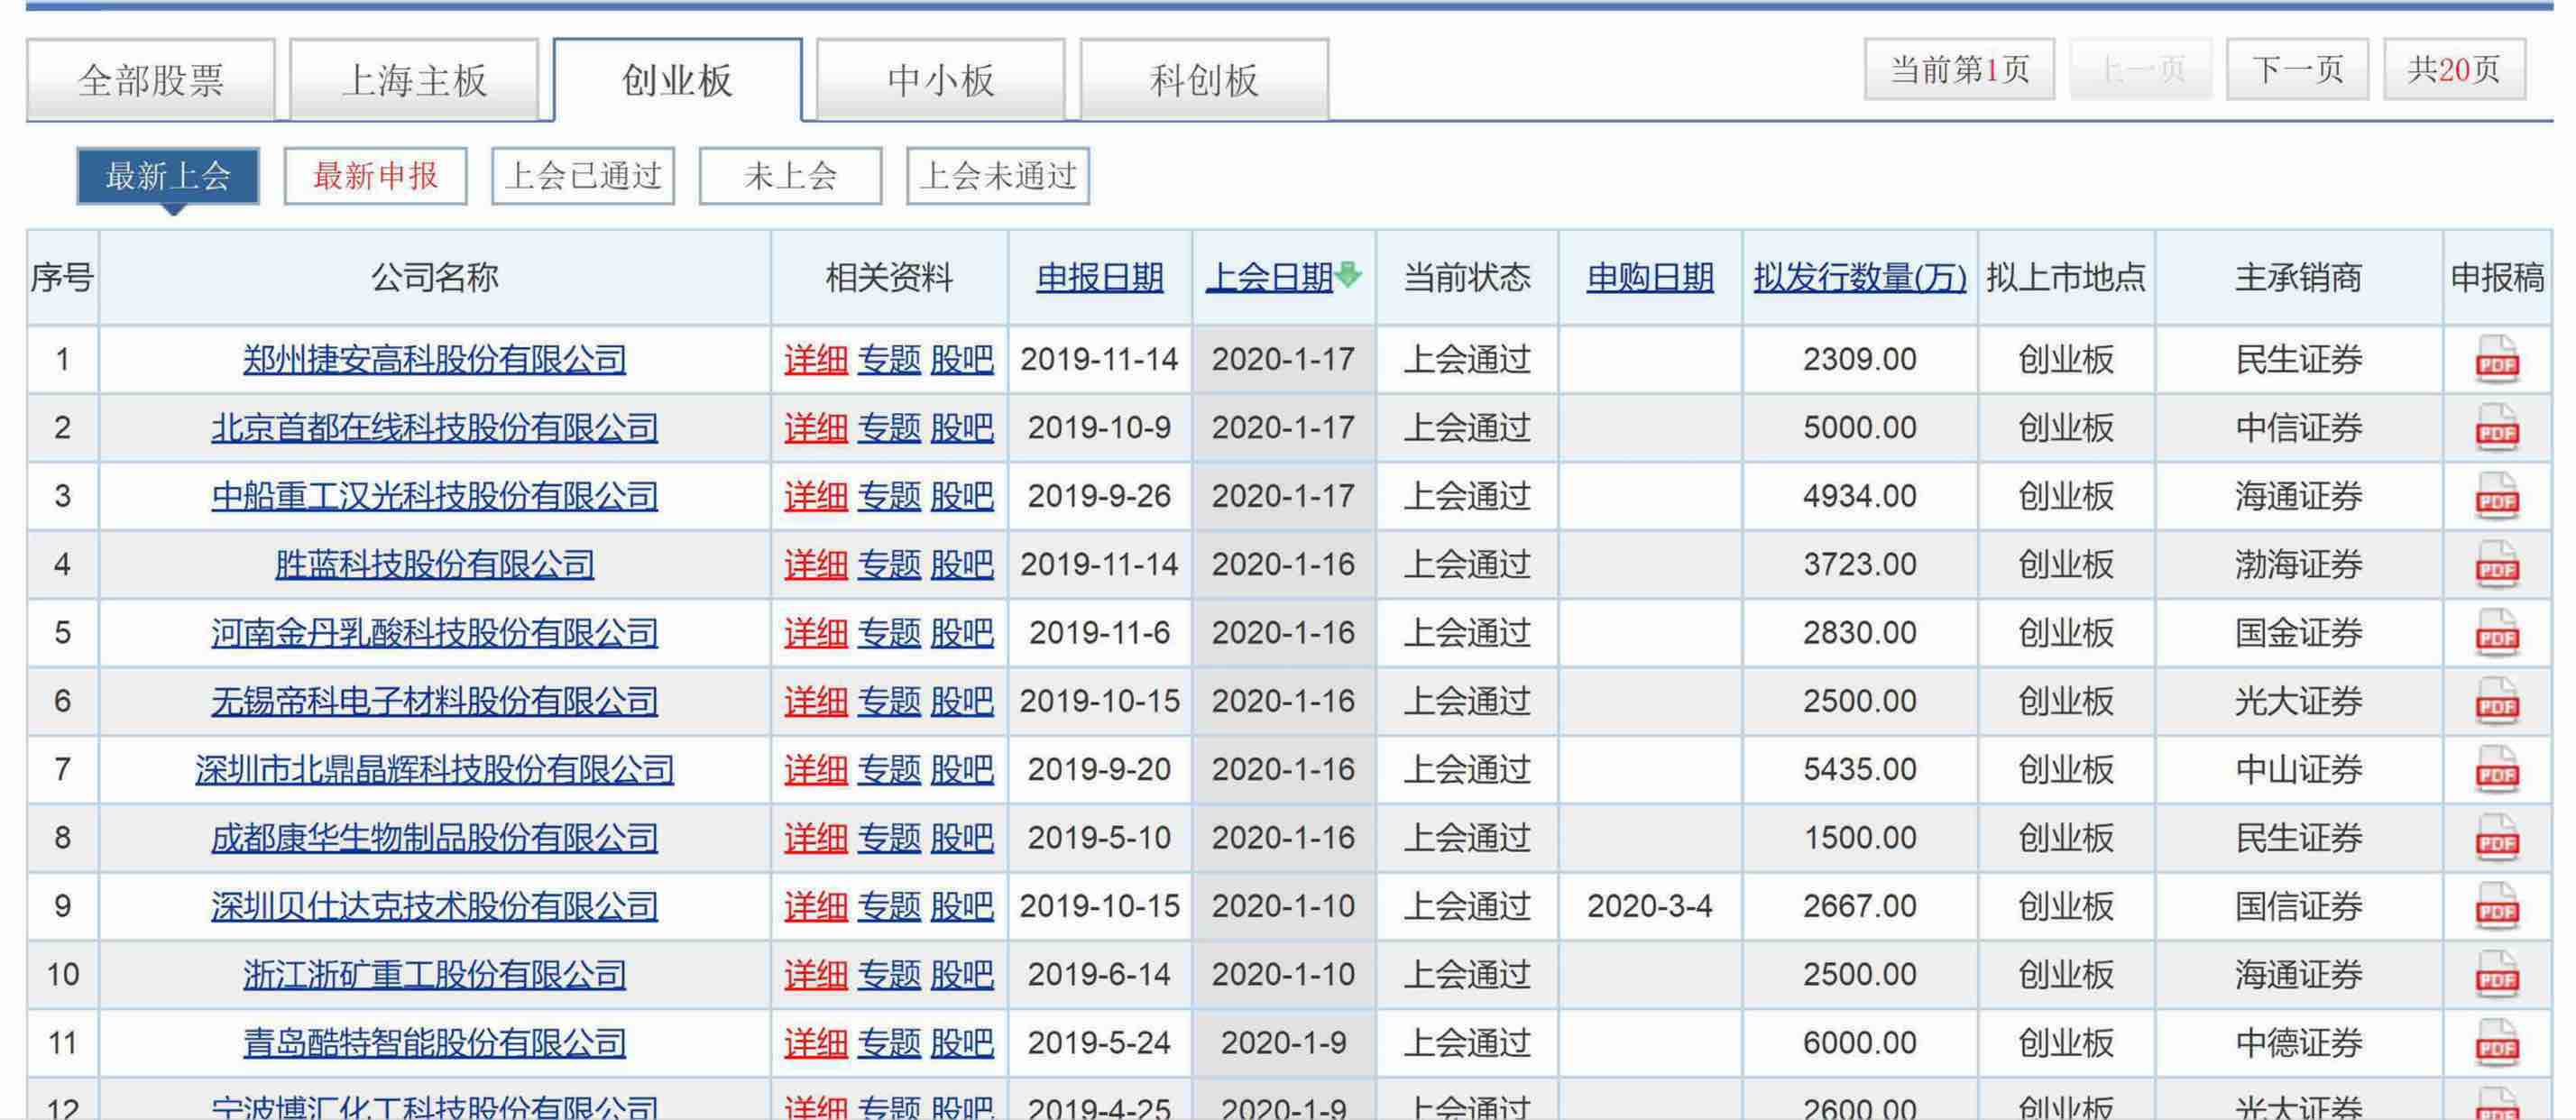The image size is (2576, 1120).
Task: Open company link 郑州捷安高科股份有限公司
Action: coord(434,359)
